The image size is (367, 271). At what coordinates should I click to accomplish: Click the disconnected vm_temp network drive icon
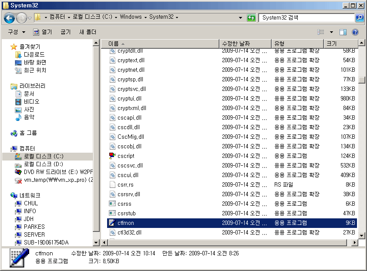[x=18, y=180]
